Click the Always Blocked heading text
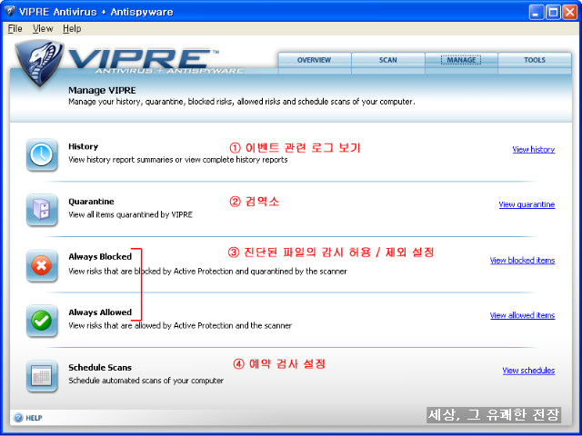This screenshot has width=582, height=436. click(100, 256)
